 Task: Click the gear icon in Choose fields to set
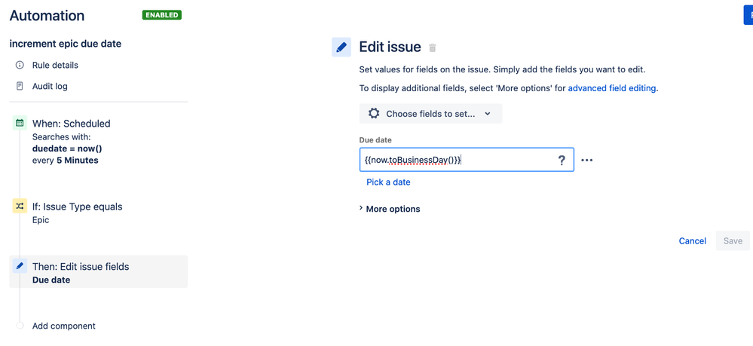coord(374,113)
